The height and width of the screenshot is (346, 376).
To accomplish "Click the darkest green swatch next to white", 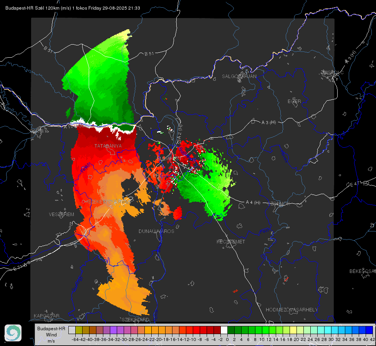I will coord(231,330).
